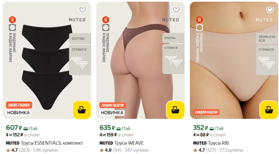The height and width of the screenshot is (154, 279).
Task: Click СКИДКИ НЕДЕЛИ badge on RIB product
Action: click(206, 112)
